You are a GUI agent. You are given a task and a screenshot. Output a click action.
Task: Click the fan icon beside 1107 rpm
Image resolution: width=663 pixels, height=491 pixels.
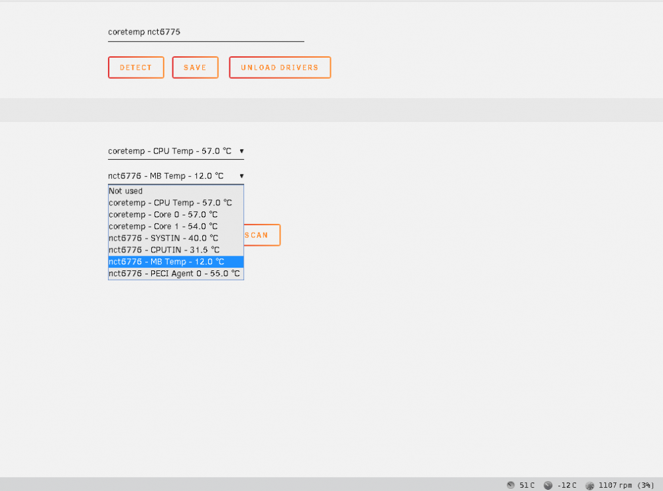coord(589,485)
